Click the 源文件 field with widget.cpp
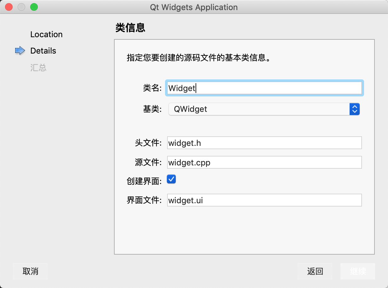 coord(264,162)
